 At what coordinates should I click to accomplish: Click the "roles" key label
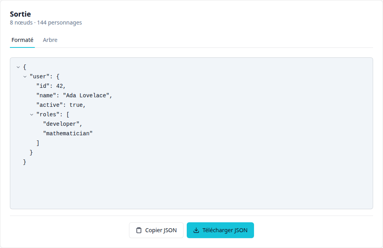click(x=47, y=114)
